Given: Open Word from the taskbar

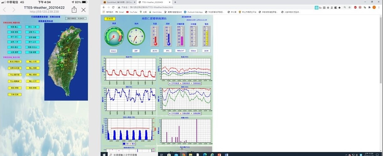Looking at the screenshot, I should 227,154.
